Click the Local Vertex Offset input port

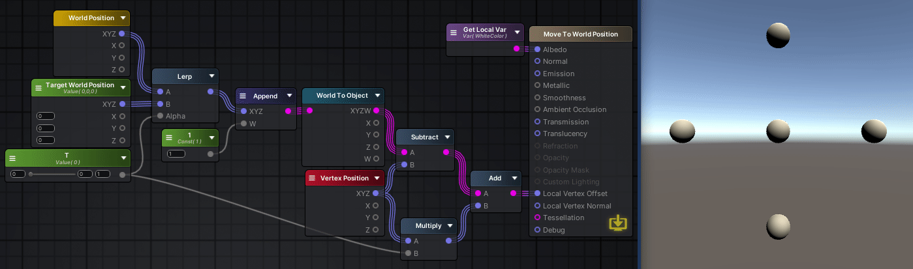click(537, 193)
